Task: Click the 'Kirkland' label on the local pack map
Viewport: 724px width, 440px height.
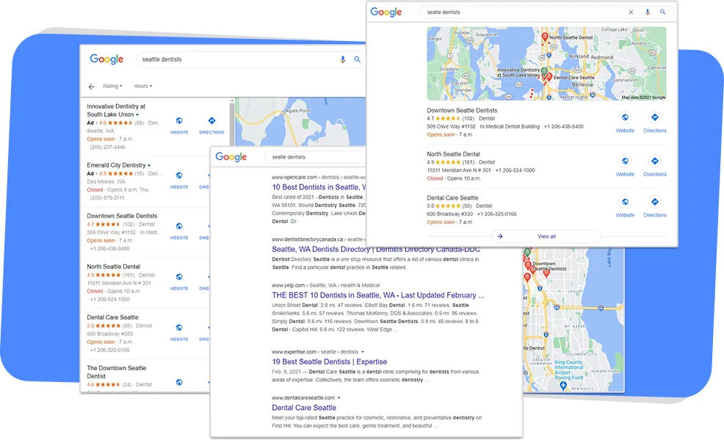Action: (x=579, y=57)
